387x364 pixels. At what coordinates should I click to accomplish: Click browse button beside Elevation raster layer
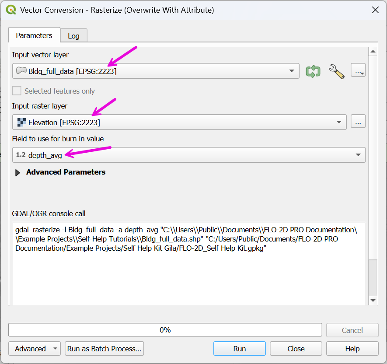[358, 122]
